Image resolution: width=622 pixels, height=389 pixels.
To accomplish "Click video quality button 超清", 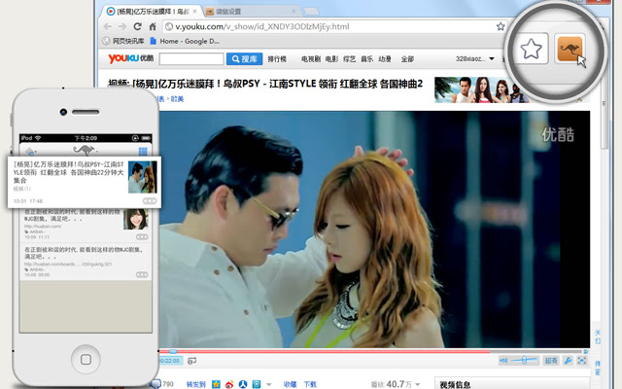I will pos(551,361).
